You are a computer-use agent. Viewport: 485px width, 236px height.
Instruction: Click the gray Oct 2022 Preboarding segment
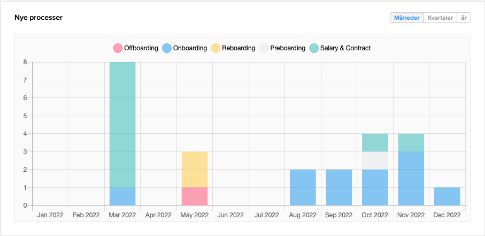point(375,161)
